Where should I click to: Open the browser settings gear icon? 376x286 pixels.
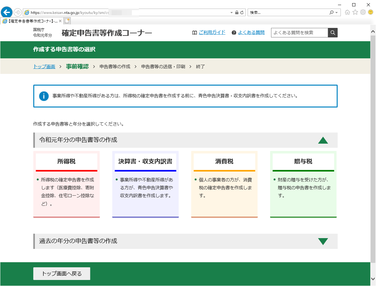coord(363,12)
